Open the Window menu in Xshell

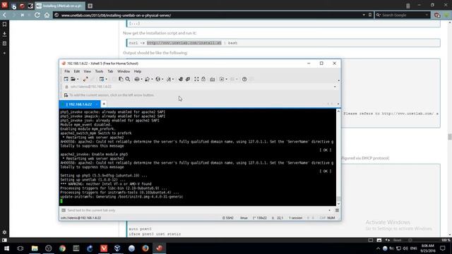(124, 71)
